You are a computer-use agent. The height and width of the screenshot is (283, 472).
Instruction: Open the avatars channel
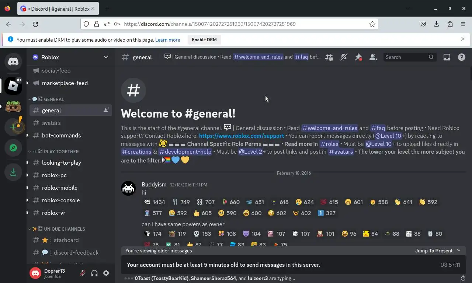pos(70,123)
